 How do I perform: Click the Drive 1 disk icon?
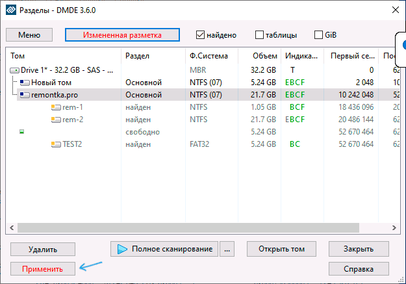coord(14,70)
